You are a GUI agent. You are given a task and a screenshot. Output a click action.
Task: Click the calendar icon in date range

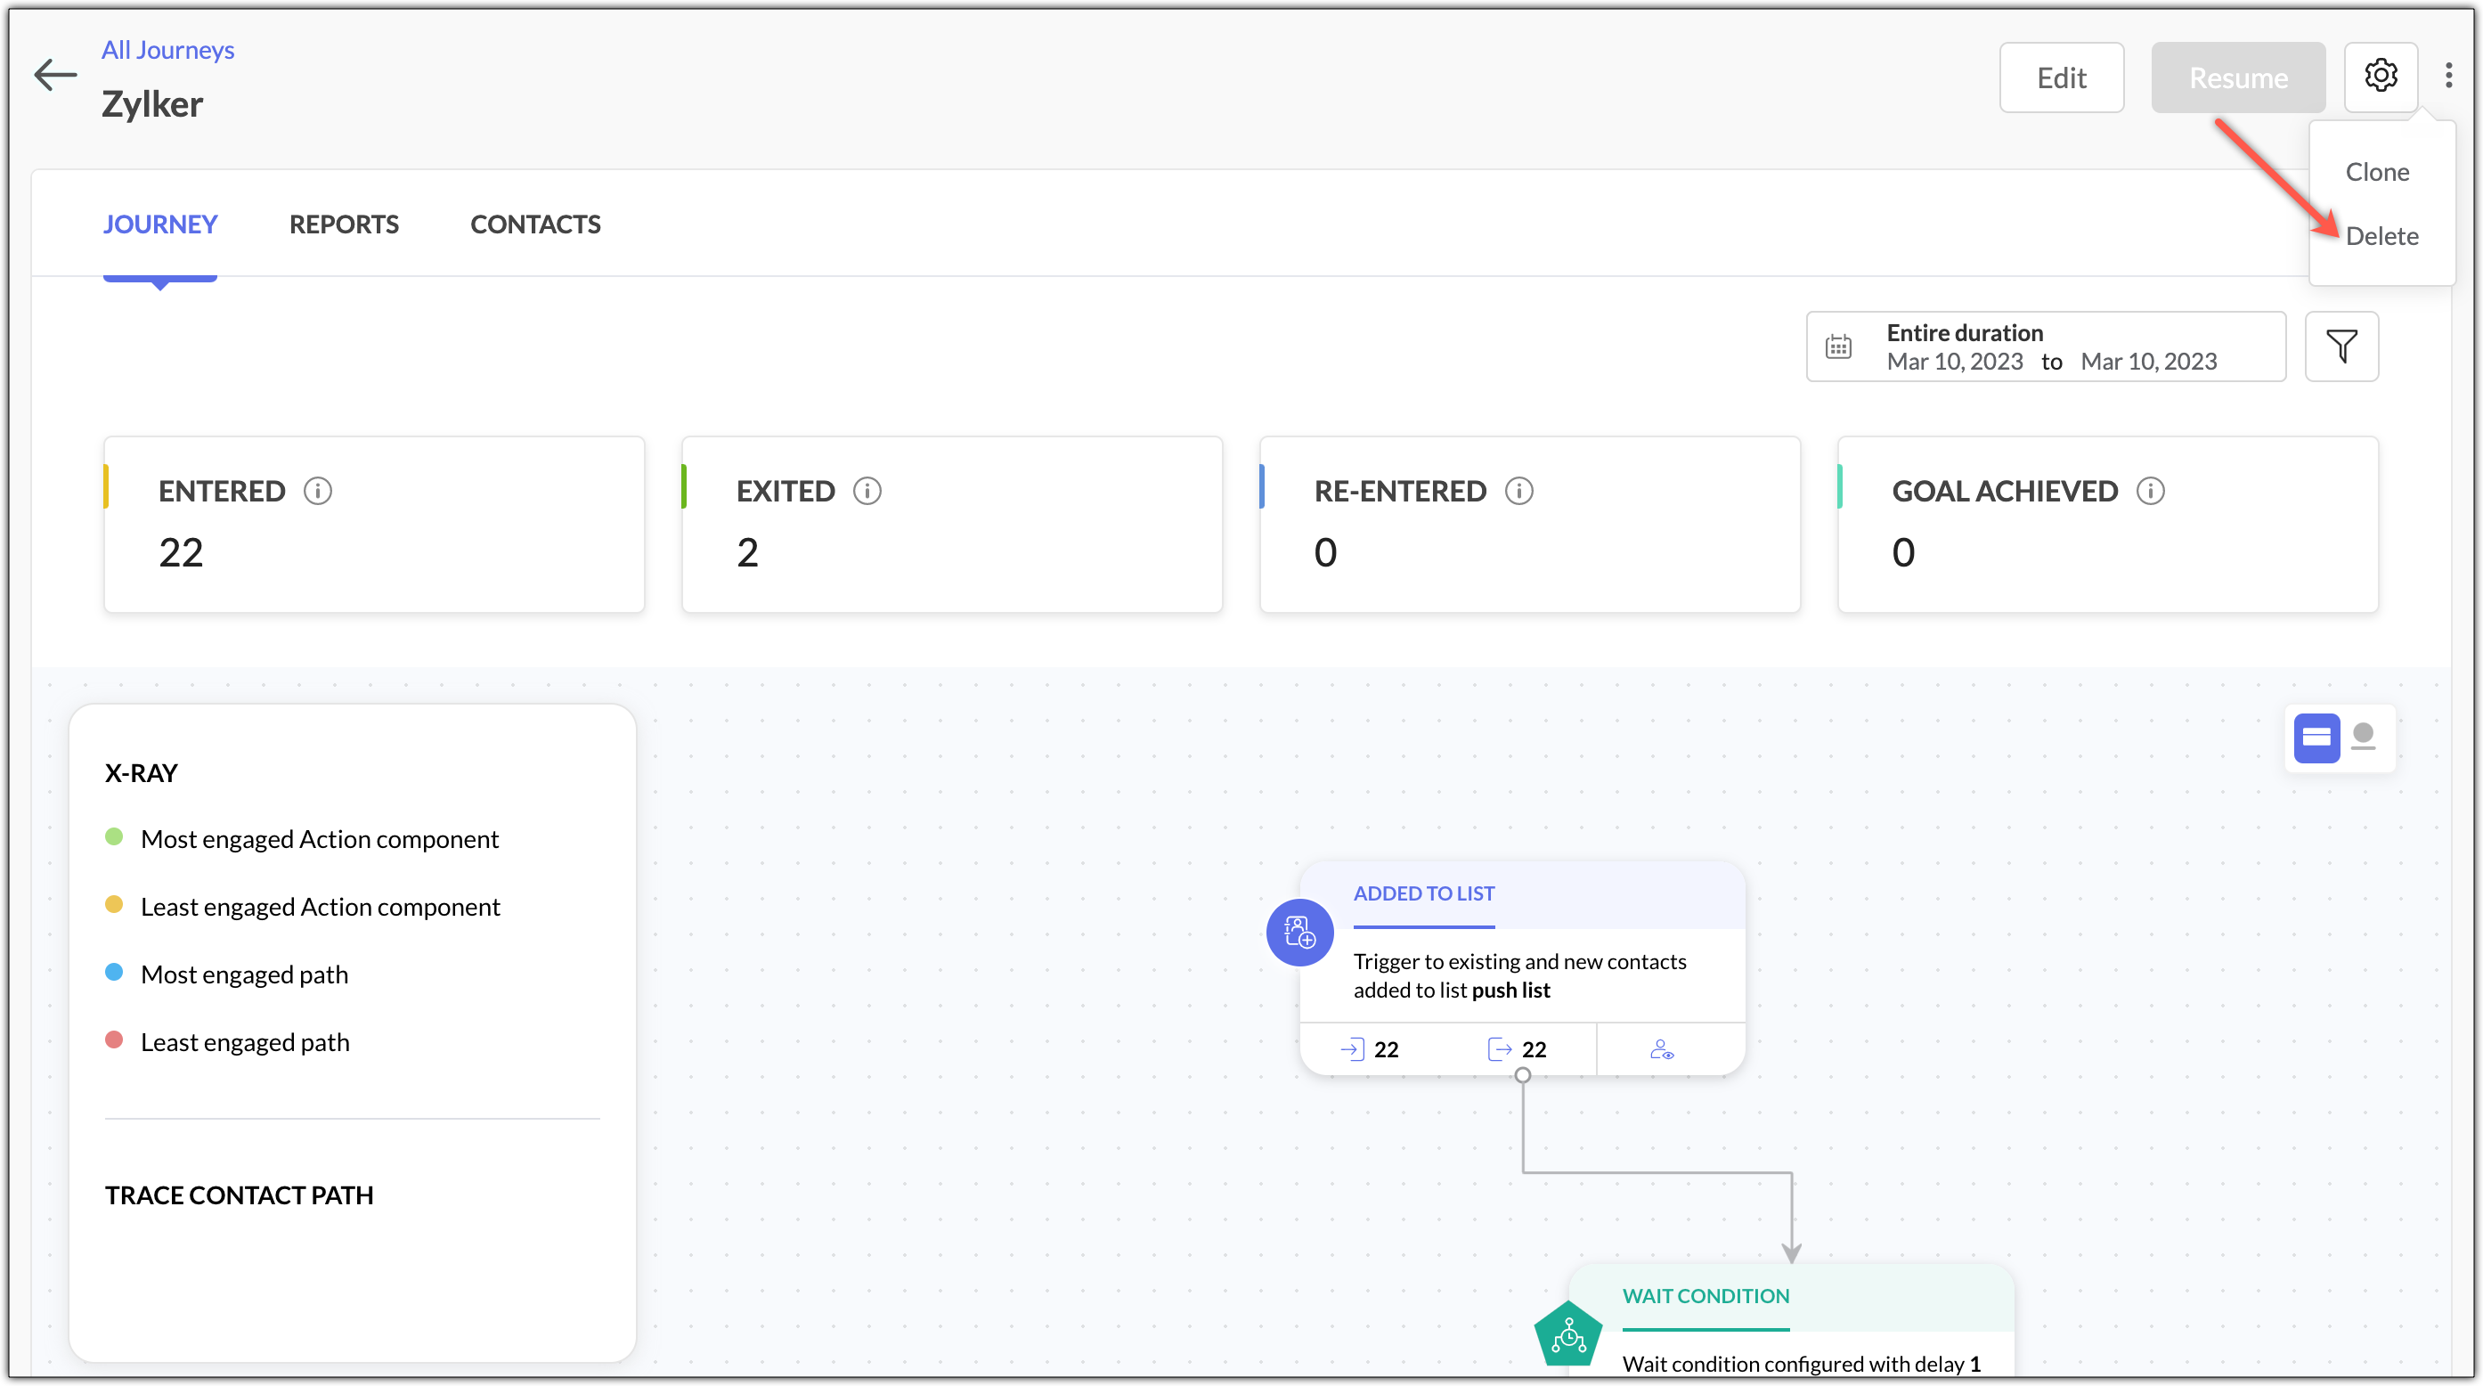click(x=1838, y=346)
